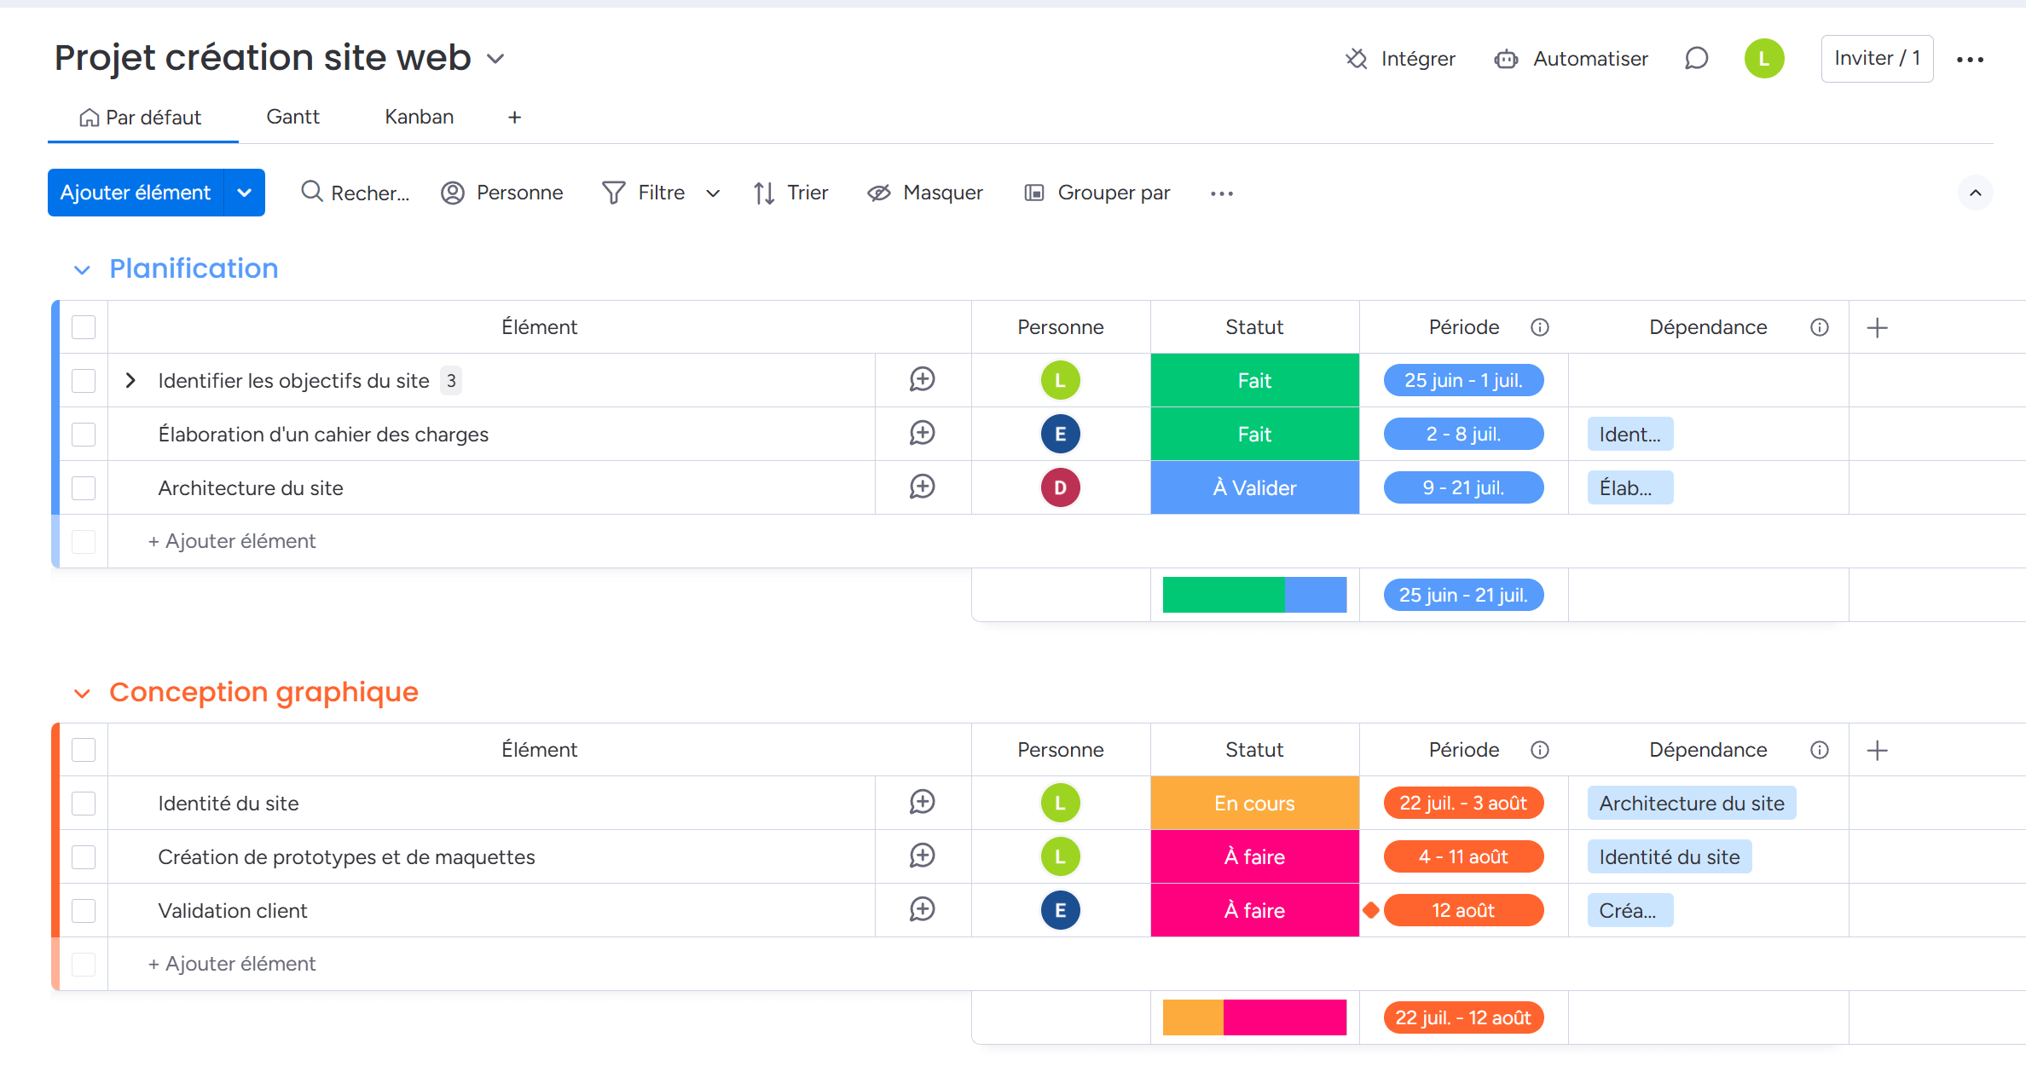Switch to the Gantt tab

(x=292, y=117)
